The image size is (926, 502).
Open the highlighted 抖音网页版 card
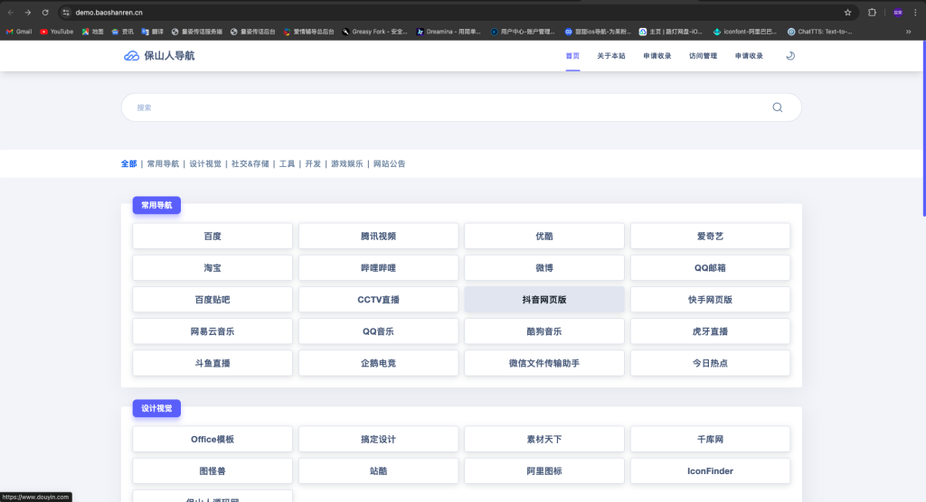coord(544,300)
